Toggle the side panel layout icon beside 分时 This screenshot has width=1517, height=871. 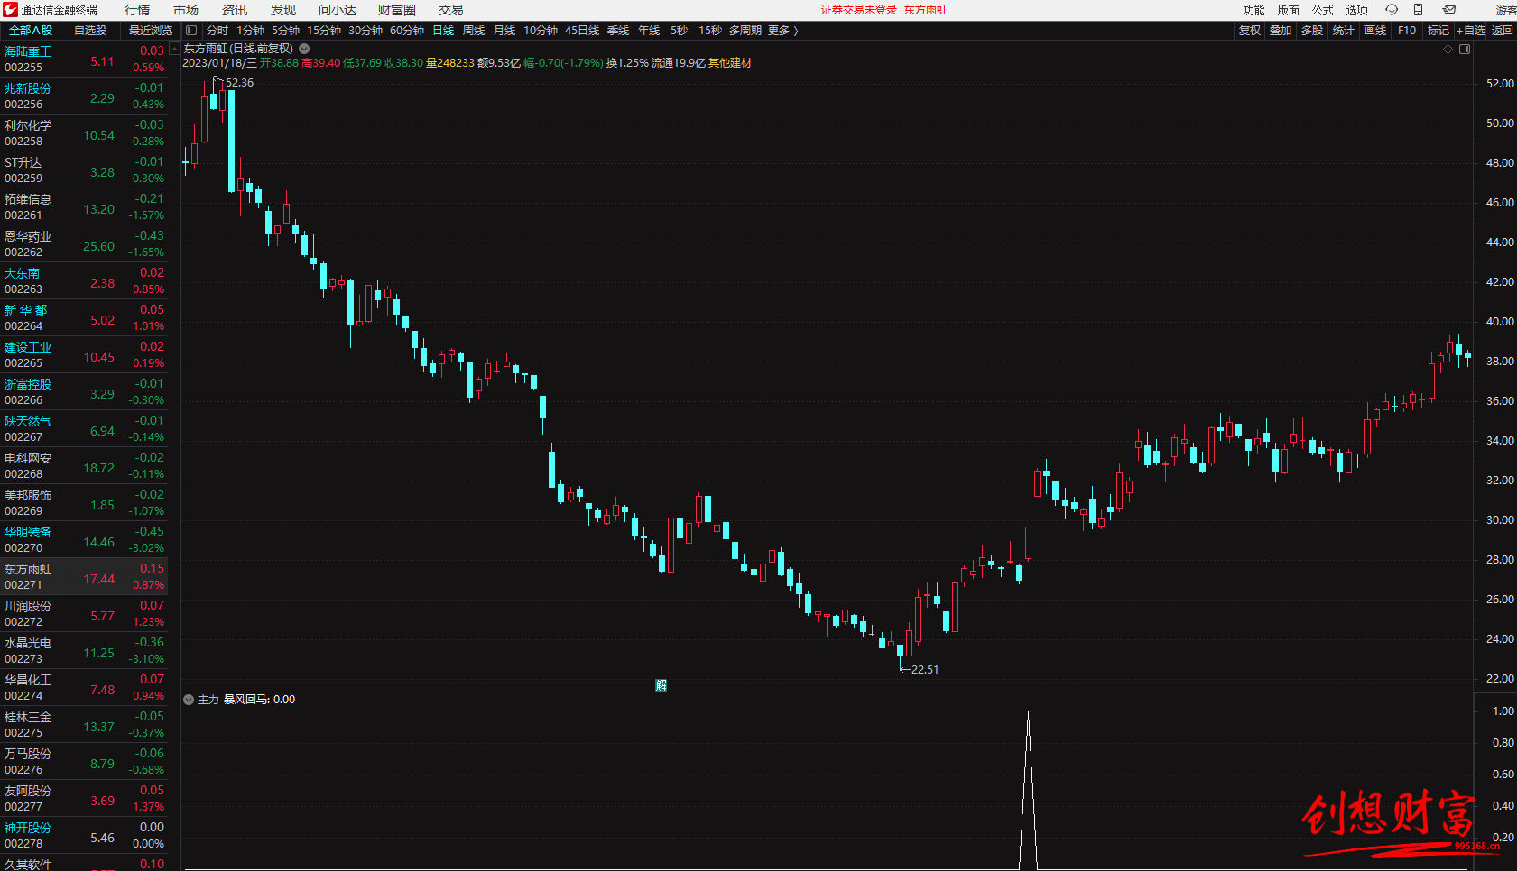[191, 31]
